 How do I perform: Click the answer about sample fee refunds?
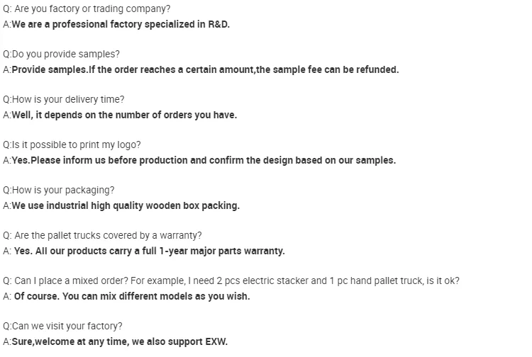(x=205, y=69)
